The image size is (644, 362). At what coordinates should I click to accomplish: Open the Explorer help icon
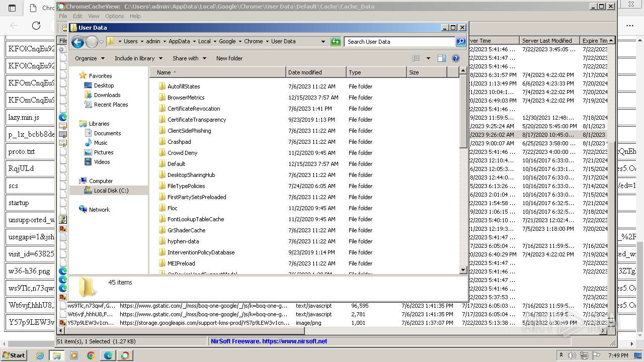pyautogui.click(x=456, y=58)
